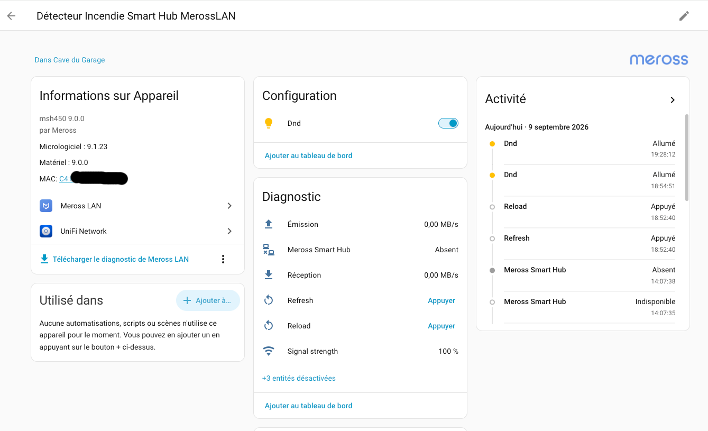Viewport: 708px width, 431px height.
Task: Click the Meross Smart Hub network icon
Action: (x=269, y=250)
